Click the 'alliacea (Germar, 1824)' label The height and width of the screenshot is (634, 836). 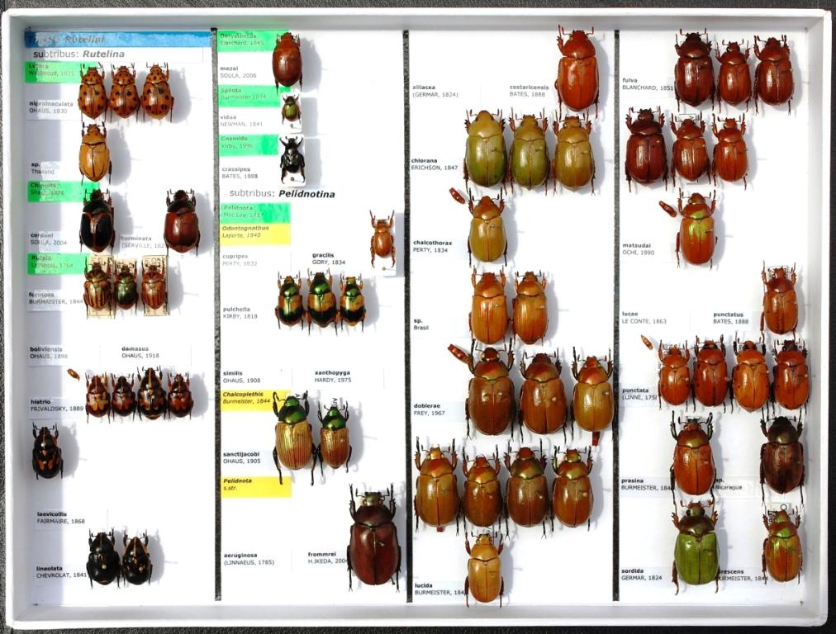click(435, 91)
